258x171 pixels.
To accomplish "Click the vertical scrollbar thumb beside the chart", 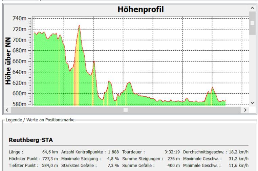I will 252,23.
